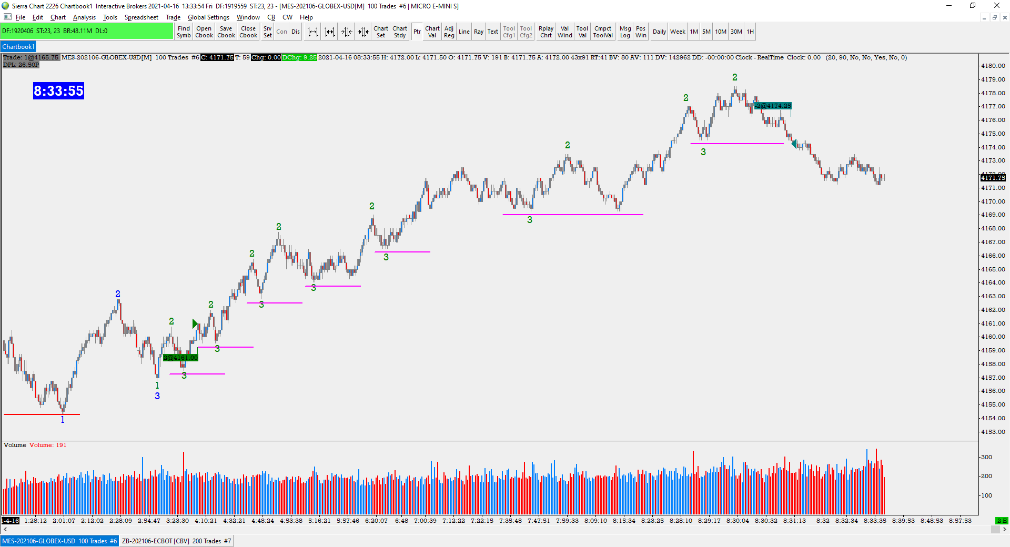Select MES-202106-GLOBEX-USD 100 Trades chart tab
Image resolution: width=1010 pixels, height=547 pixels.
click(x=59, y=541)
